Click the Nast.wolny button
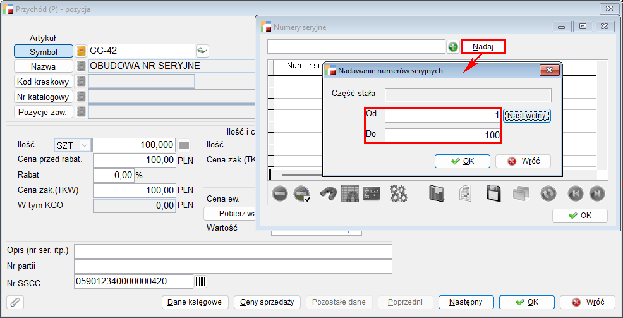 pos(527,115)
